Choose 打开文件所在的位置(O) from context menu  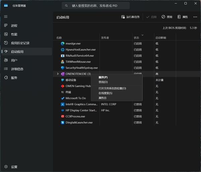click(112, 88)
